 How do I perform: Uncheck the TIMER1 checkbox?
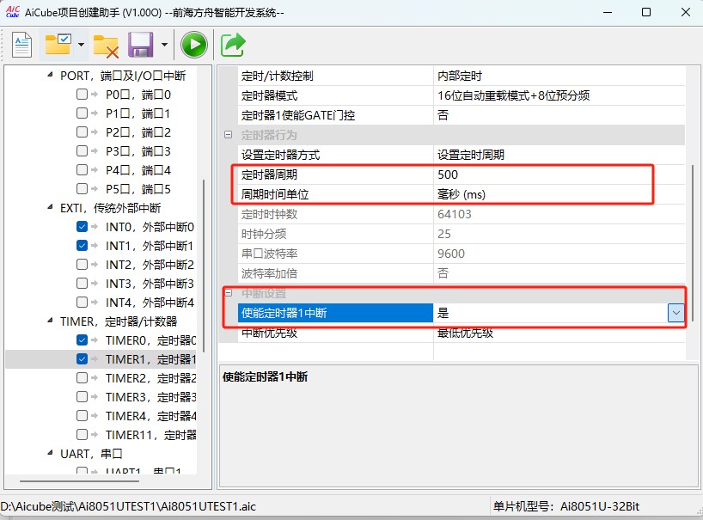pyautogui.click(x=82, y=359)
